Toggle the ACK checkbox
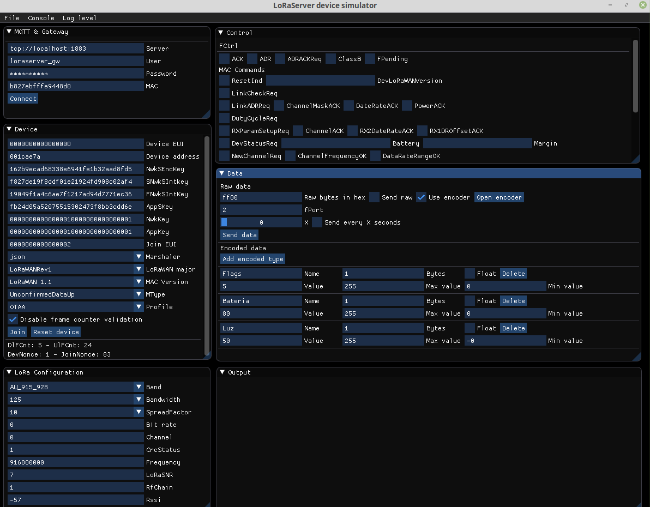 pos(224,59)
